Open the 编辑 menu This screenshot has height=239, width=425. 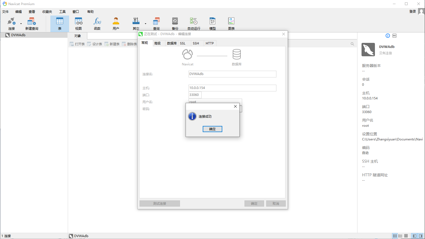click(x=18, y=12)
